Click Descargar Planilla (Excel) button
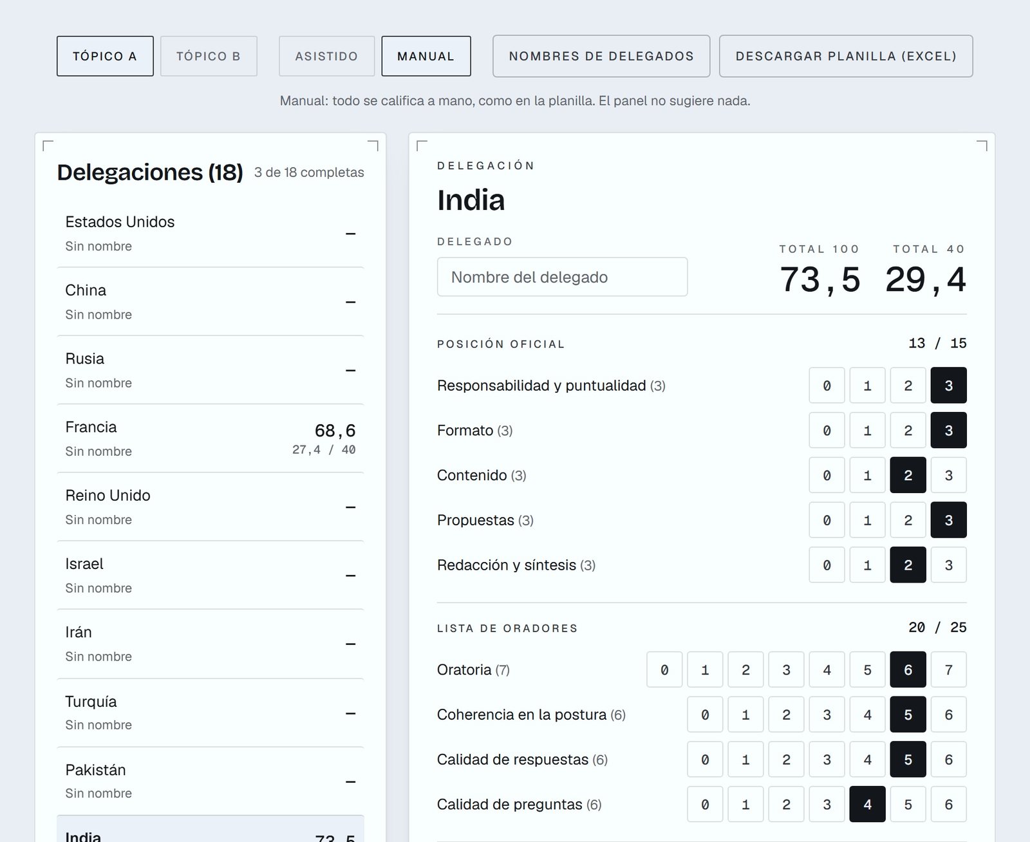 tap(846, 56)
